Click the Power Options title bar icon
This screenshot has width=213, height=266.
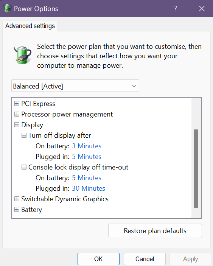point(8,8)
